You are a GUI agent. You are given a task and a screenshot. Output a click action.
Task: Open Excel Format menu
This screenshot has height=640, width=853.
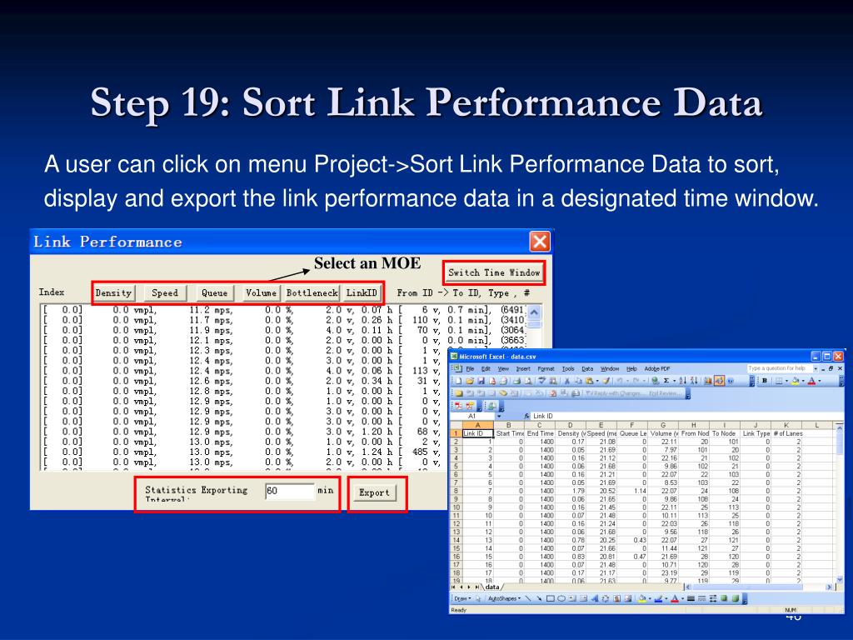pos(546,369)
